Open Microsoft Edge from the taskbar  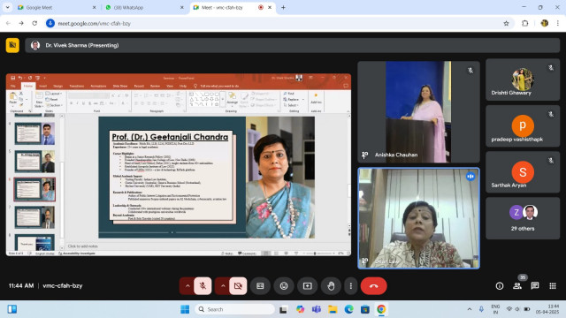coord(348,309)
